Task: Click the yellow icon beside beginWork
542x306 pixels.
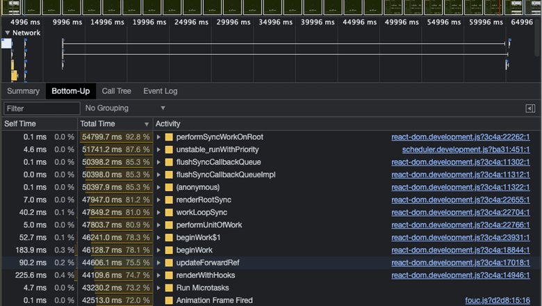Action: (169, 250)
